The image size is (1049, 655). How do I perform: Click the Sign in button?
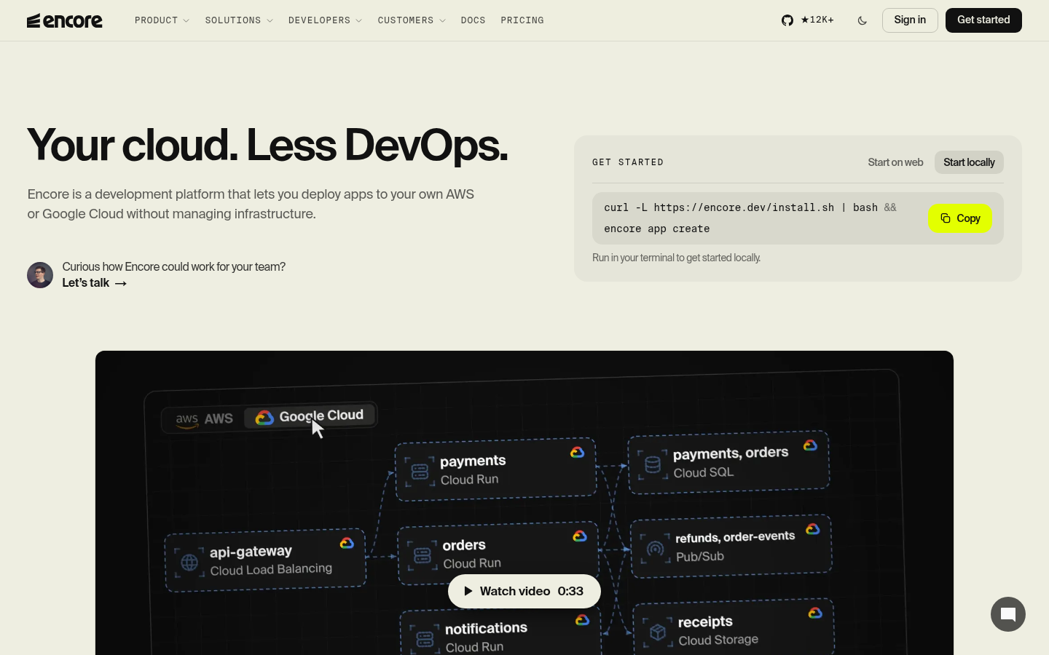(x=910, y=20)
